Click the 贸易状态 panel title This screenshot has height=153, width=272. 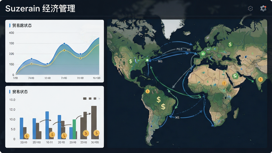pos(20,92)
